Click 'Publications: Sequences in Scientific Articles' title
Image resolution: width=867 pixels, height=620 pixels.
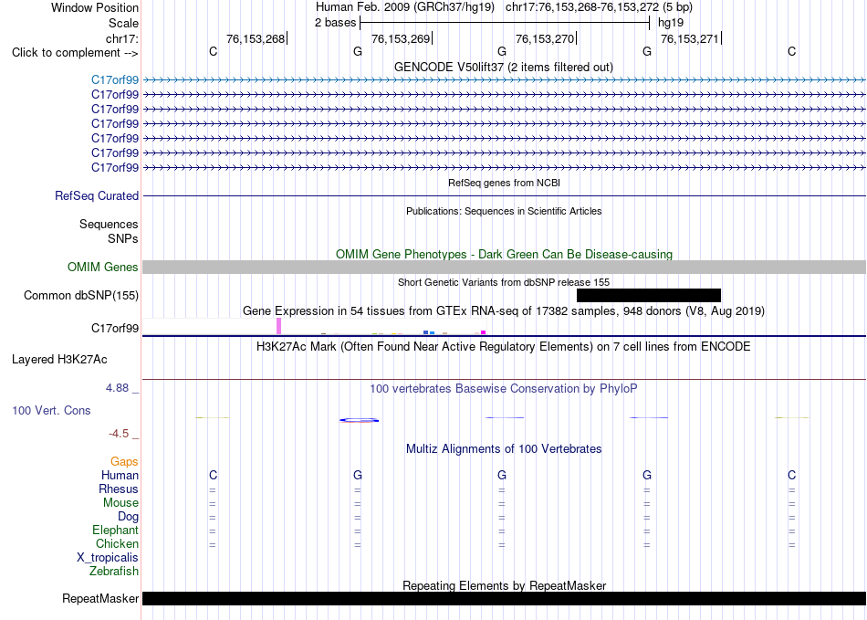(504, 211)
